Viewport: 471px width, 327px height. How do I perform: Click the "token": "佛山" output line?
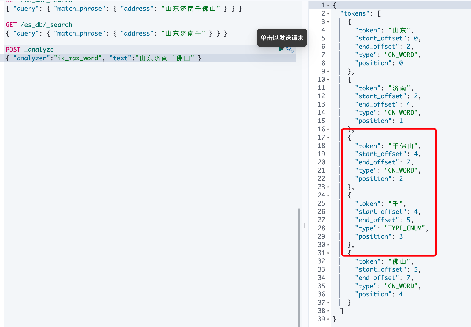point(384,261)
